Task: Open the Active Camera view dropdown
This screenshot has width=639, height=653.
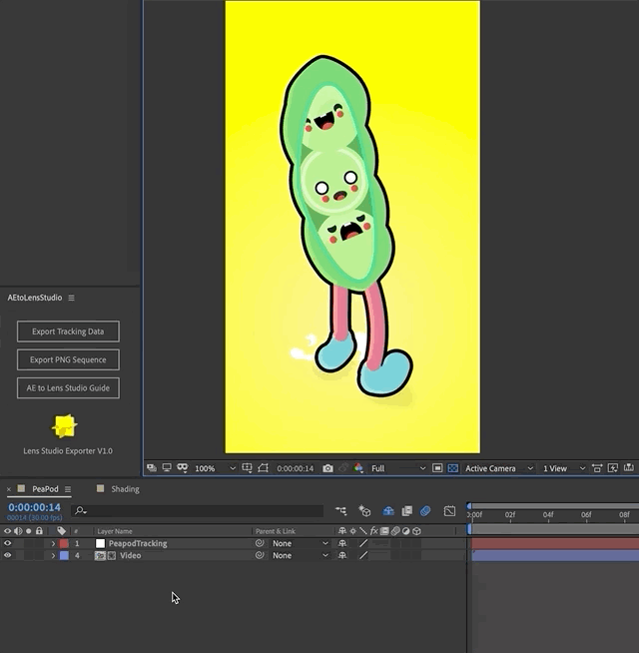Action: coord(496,468)
